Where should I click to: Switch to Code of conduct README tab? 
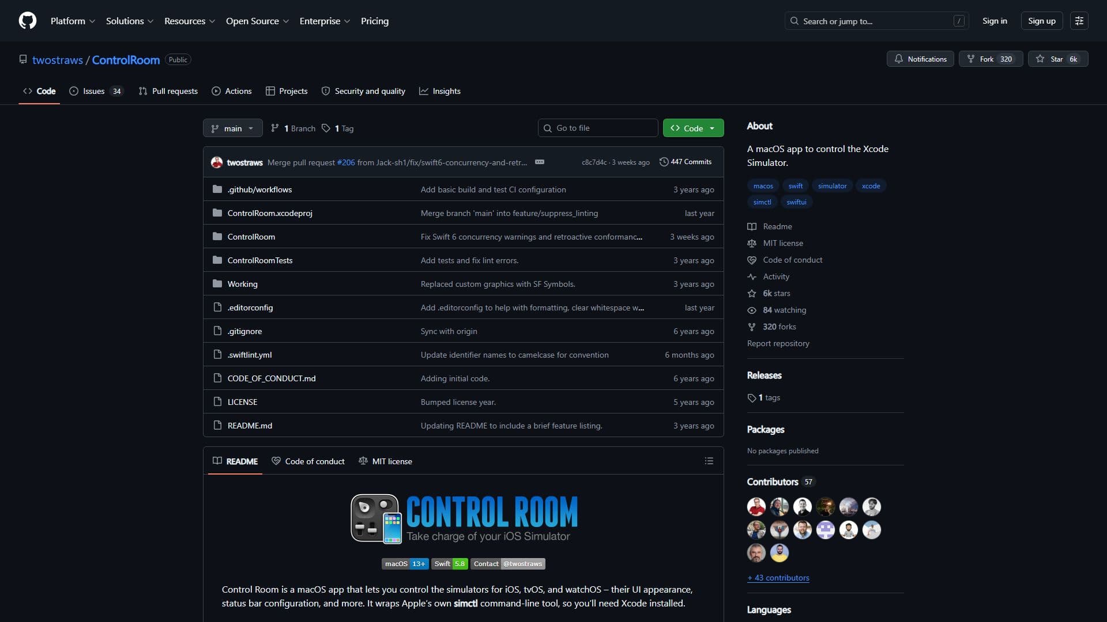coord(308,461)
